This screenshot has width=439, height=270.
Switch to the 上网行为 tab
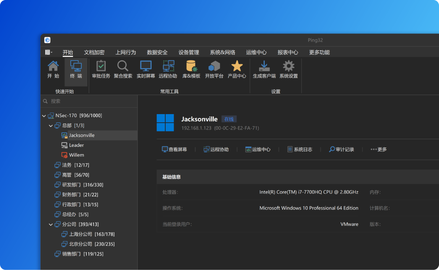(x=126, y=52)
